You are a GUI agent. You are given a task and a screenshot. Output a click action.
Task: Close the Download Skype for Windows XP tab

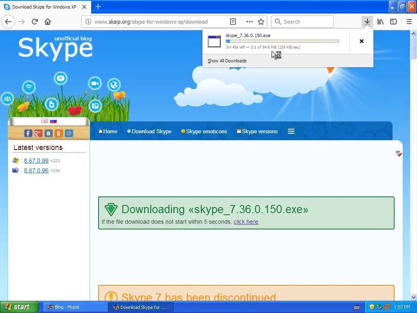84,7
